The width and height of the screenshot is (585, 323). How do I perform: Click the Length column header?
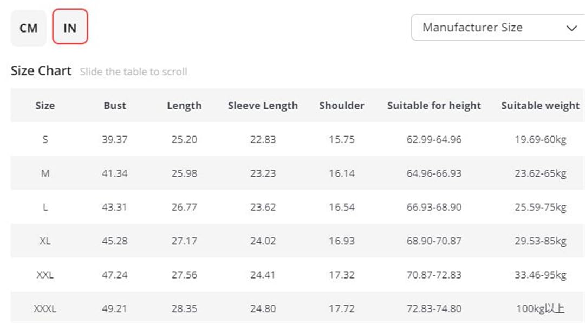184,106
